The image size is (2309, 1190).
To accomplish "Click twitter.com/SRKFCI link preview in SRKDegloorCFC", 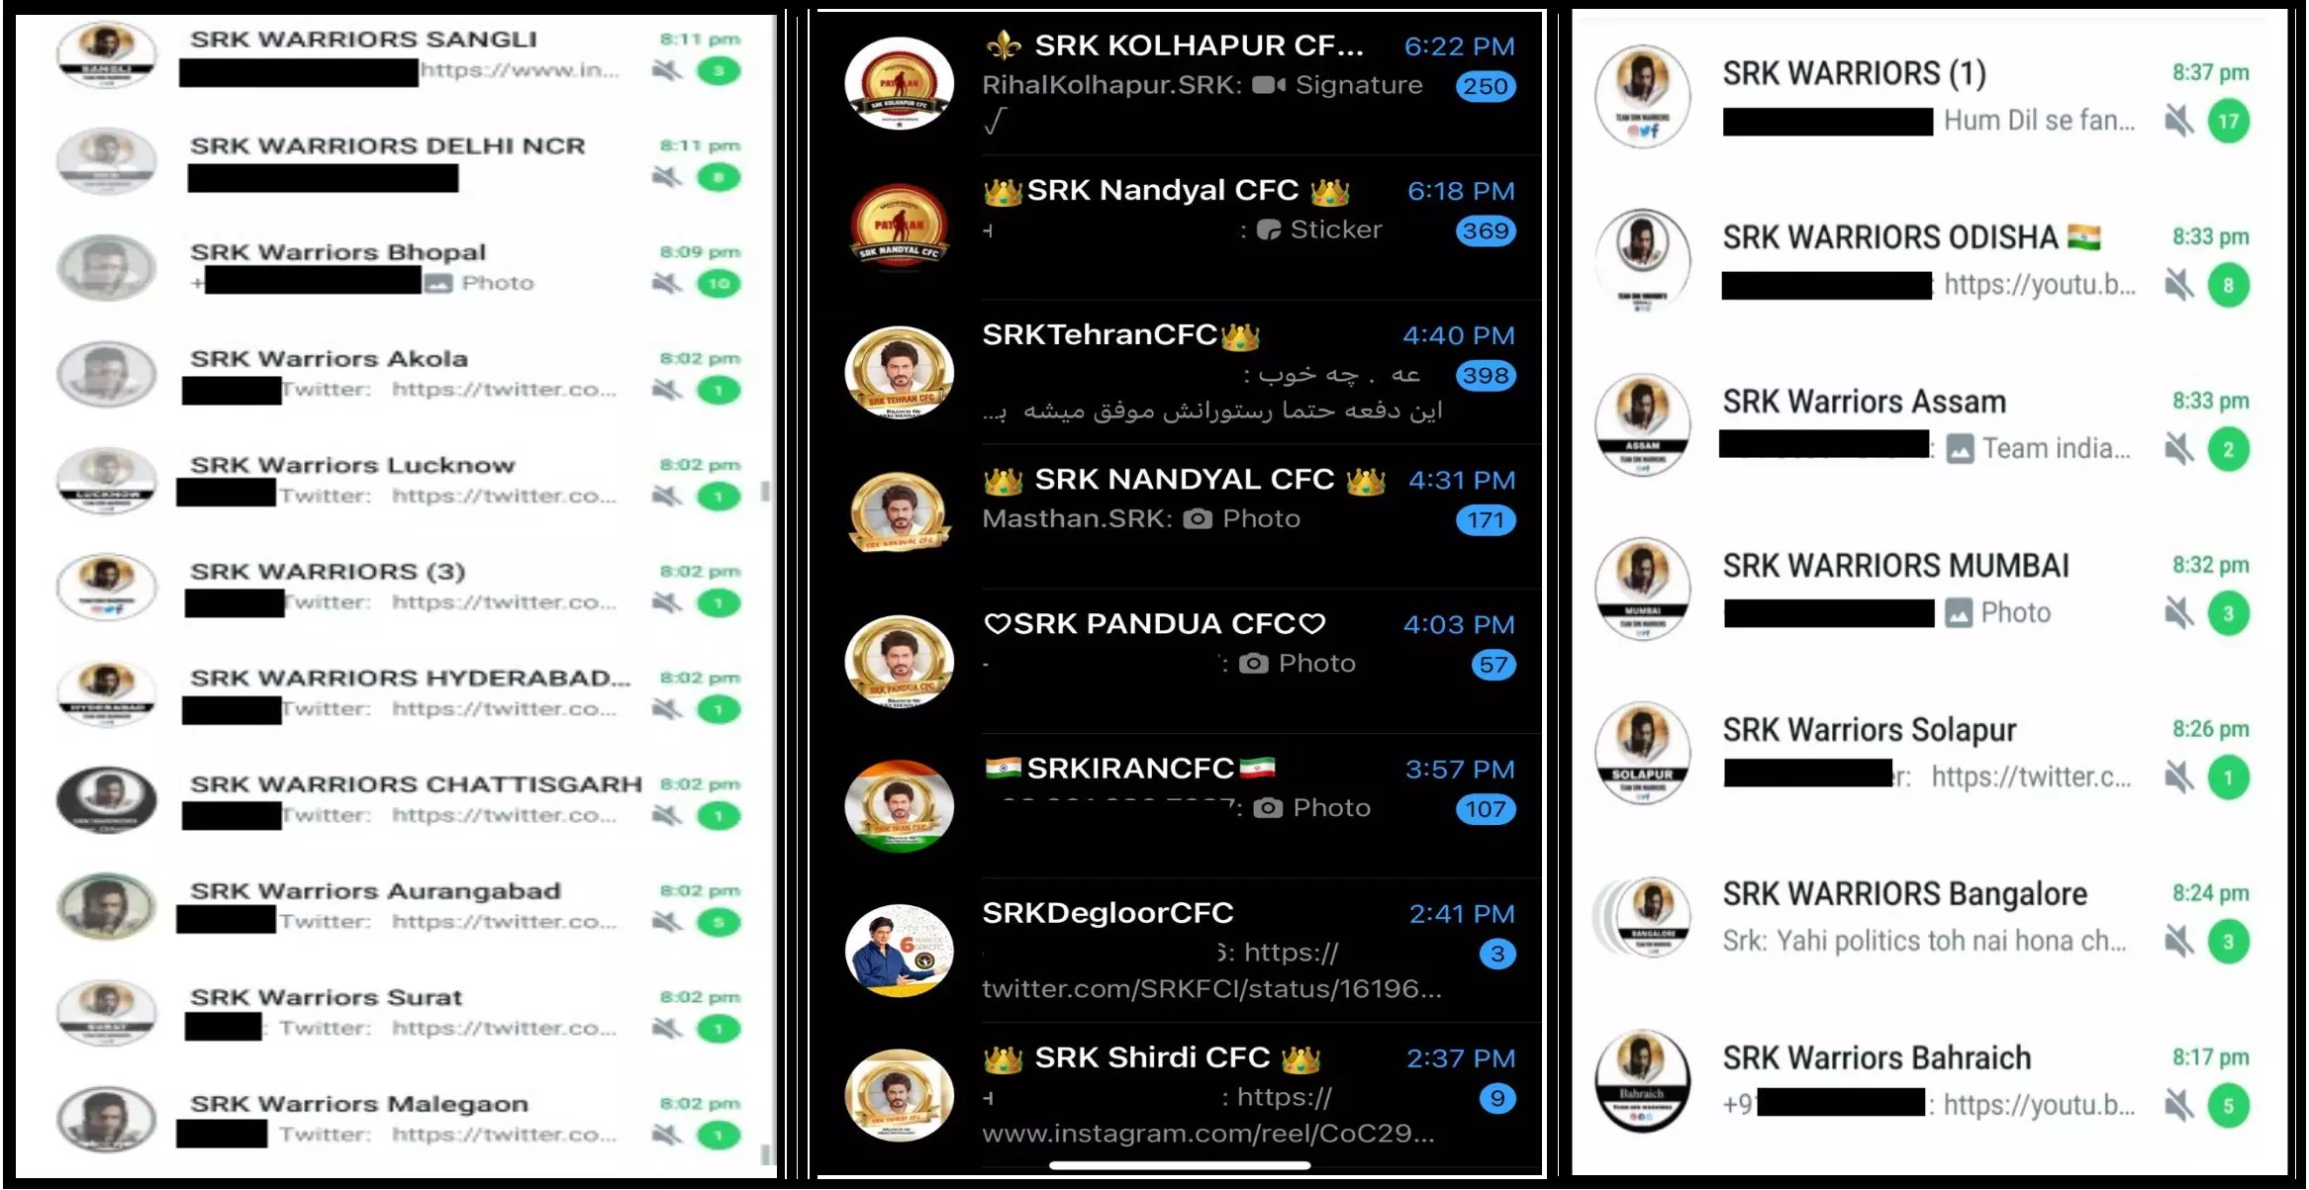I will pyautogui.click(x=1210, y=988).
